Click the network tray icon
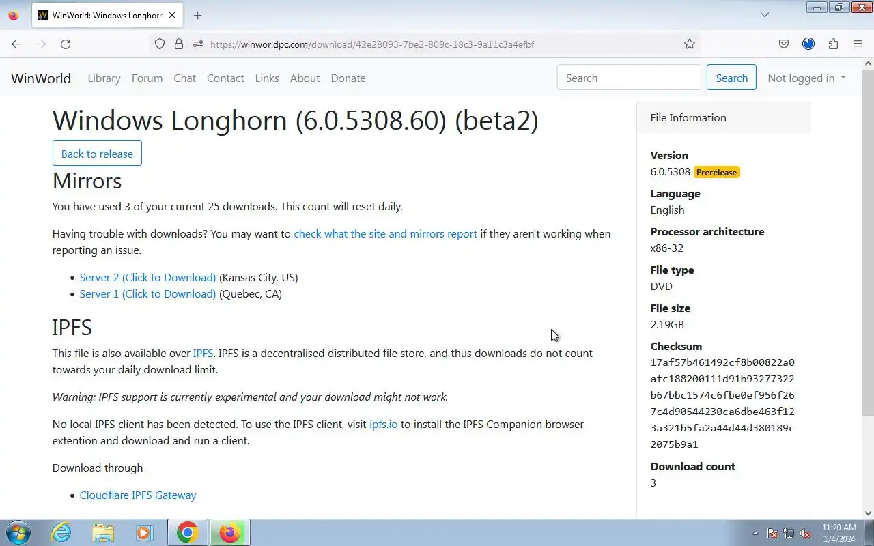874x546 pixels. pos(789,533)
